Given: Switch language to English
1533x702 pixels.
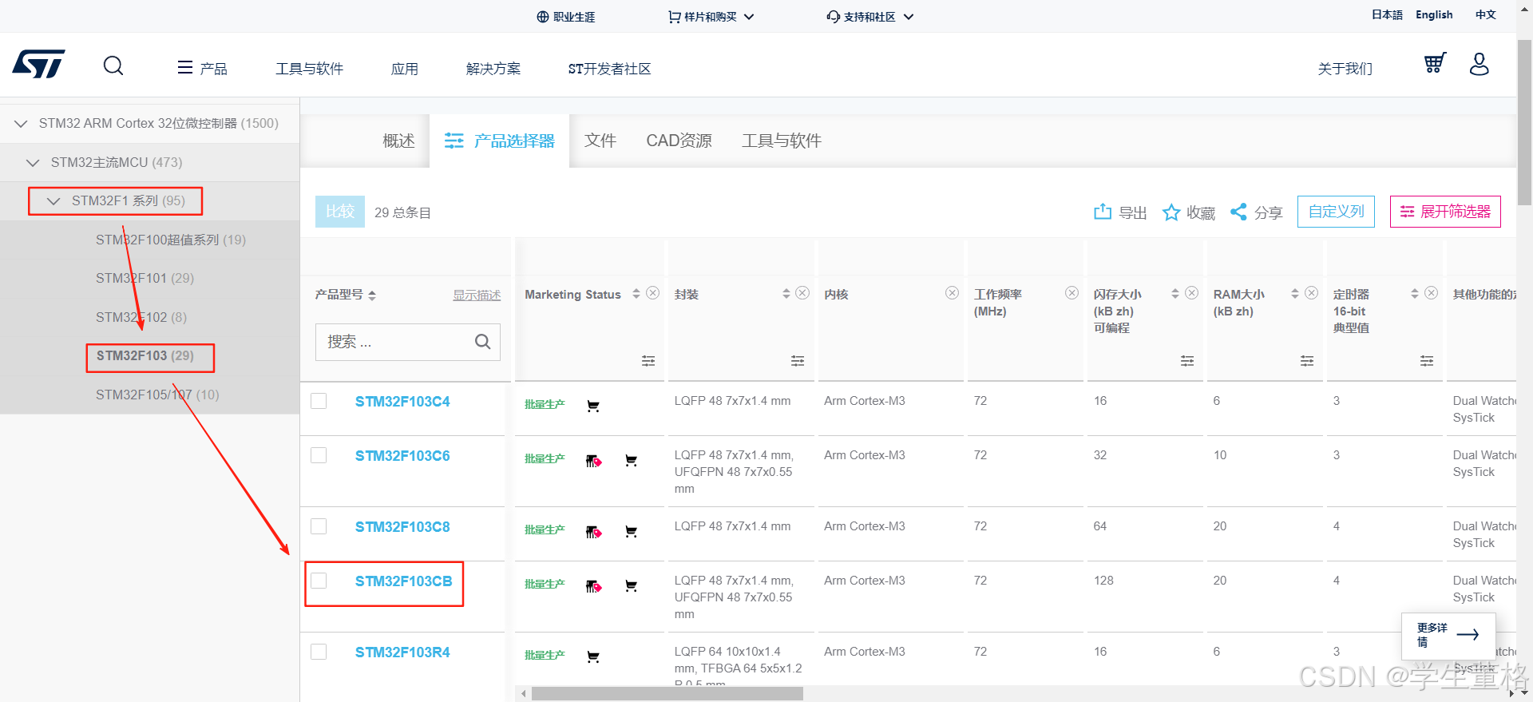Looking at the screenshot, I should point(1434,14).
